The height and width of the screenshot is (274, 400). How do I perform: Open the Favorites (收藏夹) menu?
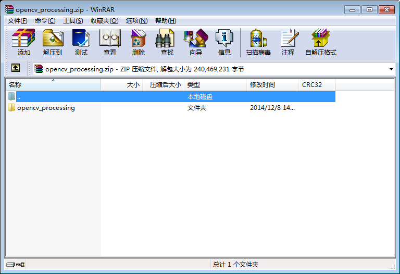click(105, 21)
